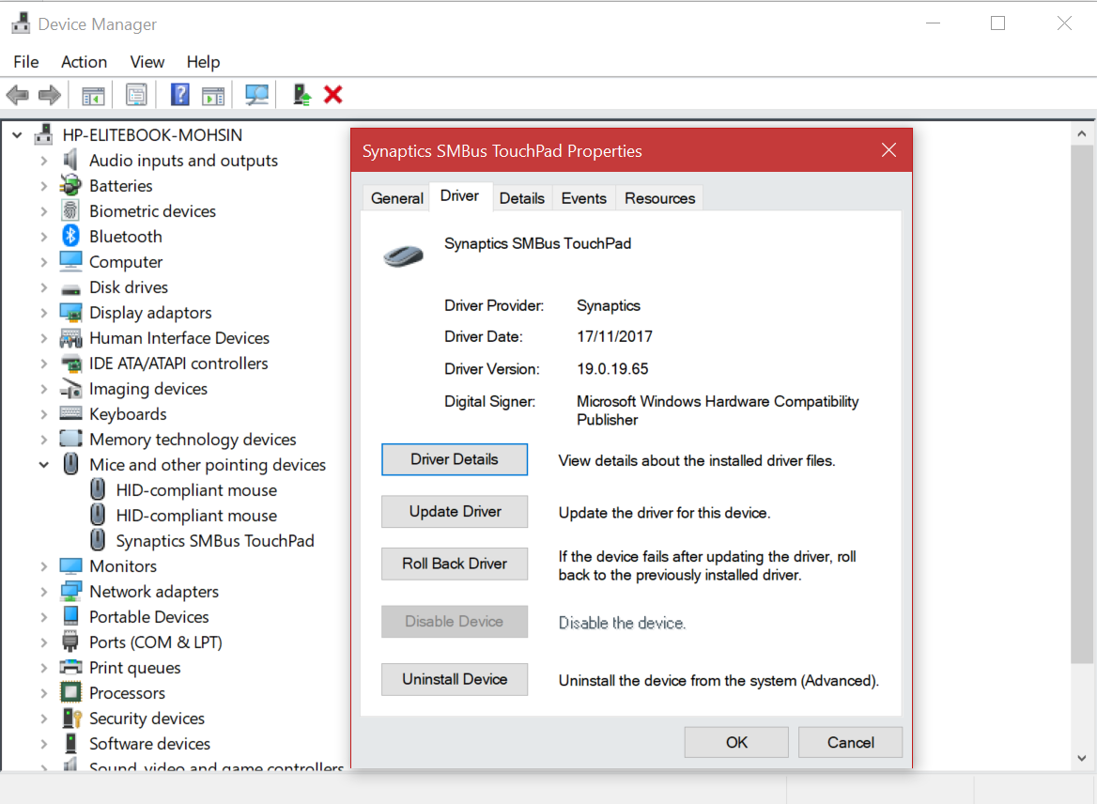Switch to the Events tab

pos(583,198)
